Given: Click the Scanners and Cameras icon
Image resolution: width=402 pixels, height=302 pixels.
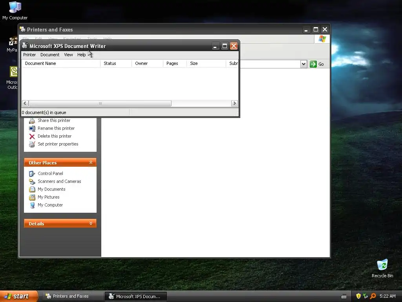Looking at the screenshot, I should click(x=32, y=182).
